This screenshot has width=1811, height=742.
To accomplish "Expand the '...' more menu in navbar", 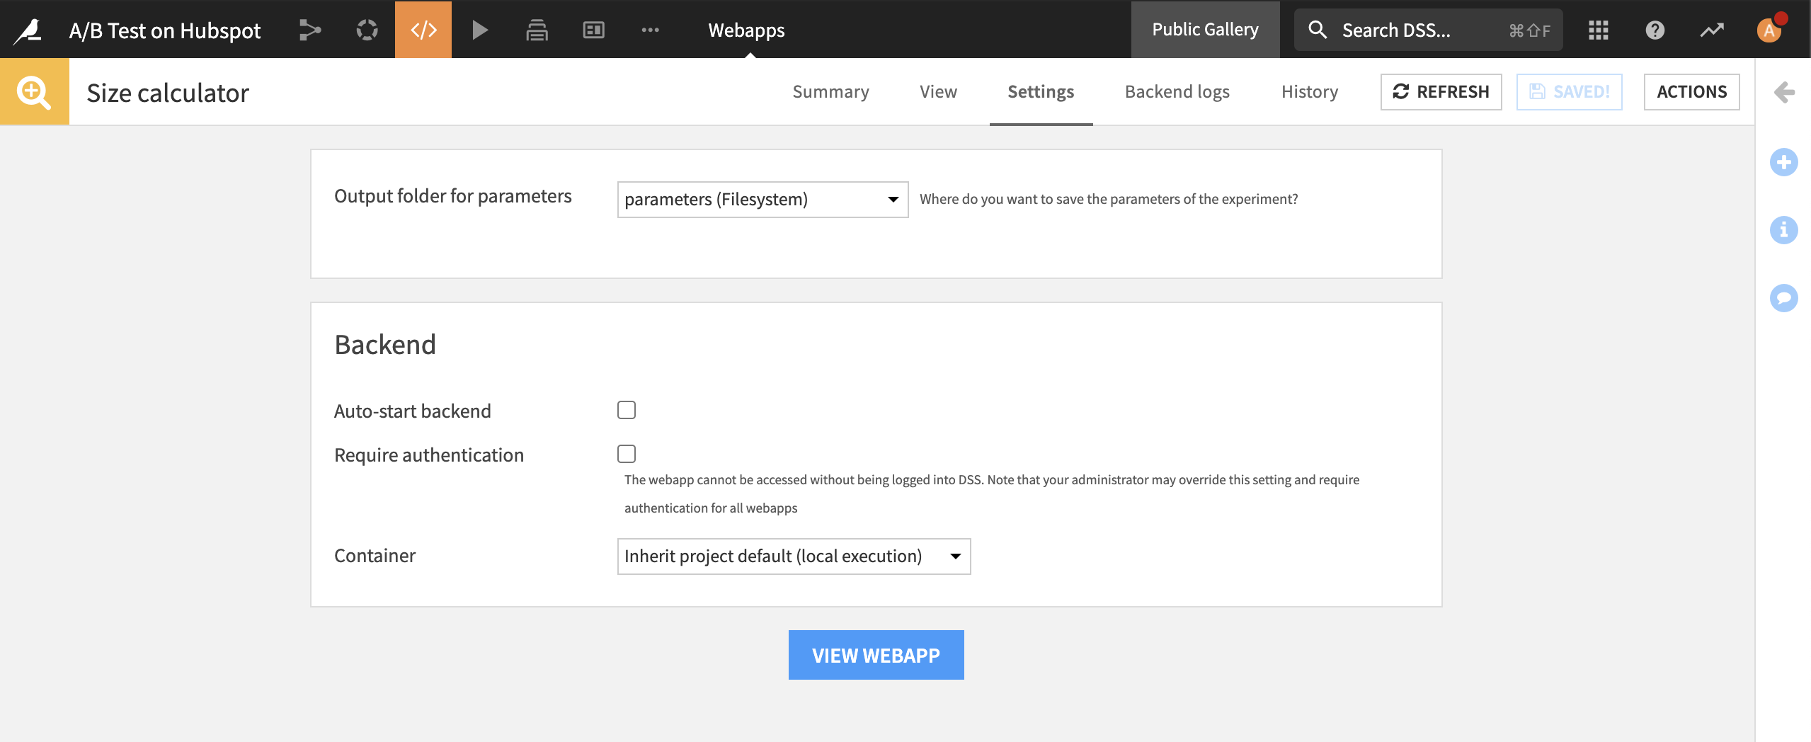I will coord(650,29).
